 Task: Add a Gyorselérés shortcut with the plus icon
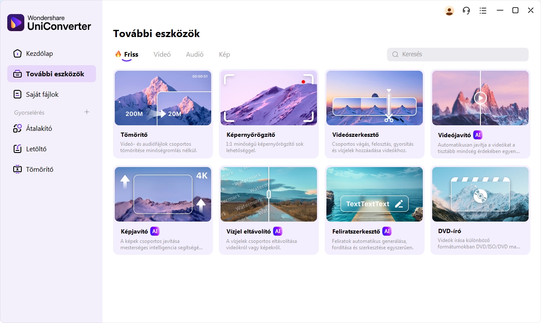coord(87,112)
